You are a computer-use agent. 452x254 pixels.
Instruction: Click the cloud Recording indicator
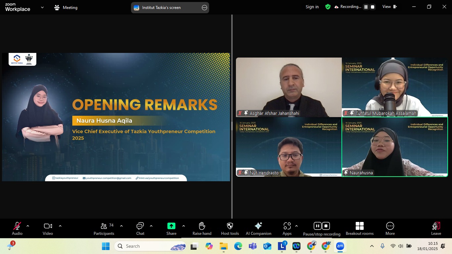(348, 7)
